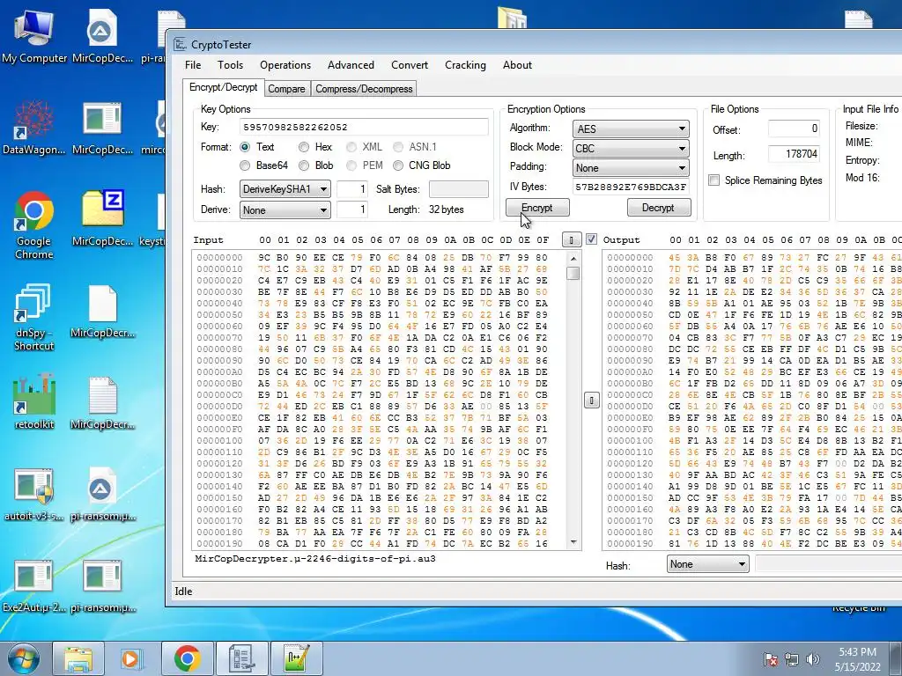The image size is (902, 676).
Task: Open the Algorithm AES dropdown
Action: click(631, 129)
